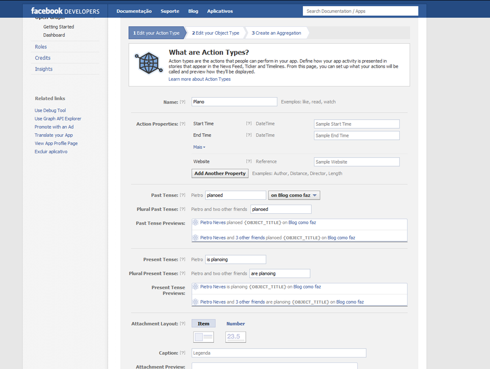Click Excluir aplicativo link

pyautogui.click(x=51, y=152)
